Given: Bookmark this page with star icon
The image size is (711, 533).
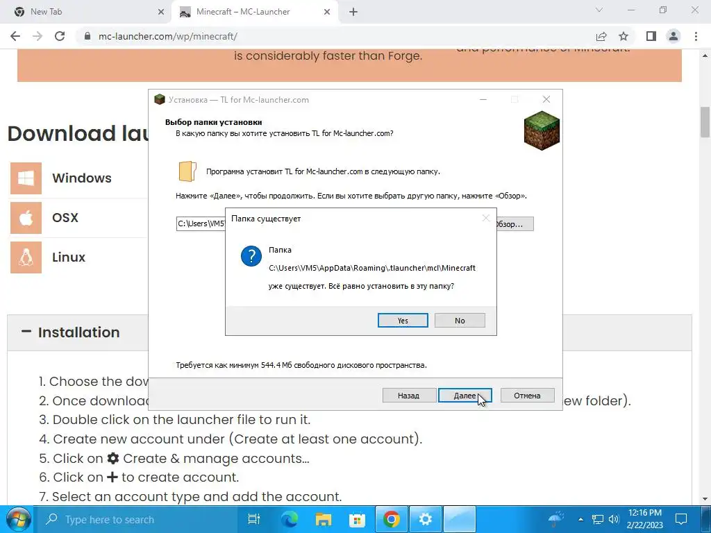Looking at the screenshot, I should click(x=624, y=36).
